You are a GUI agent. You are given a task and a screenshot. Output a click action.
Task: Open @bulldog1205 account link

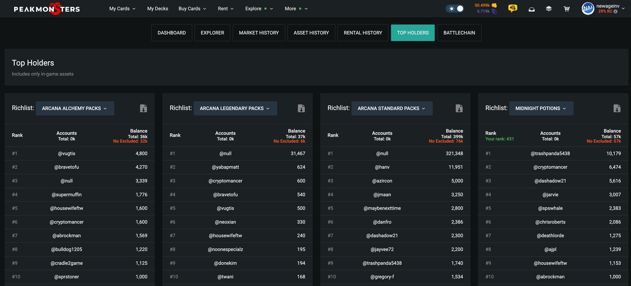[x=67, y=250]
